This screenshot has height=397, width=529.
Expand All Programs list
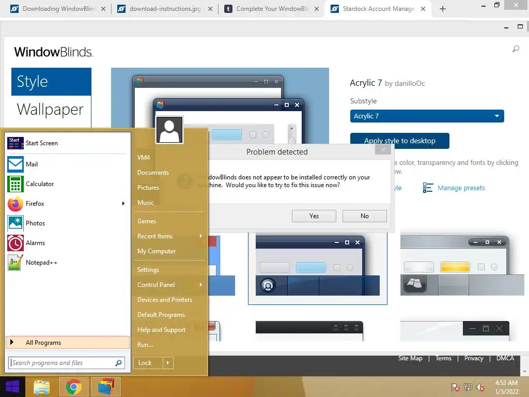tap(68, 343)
